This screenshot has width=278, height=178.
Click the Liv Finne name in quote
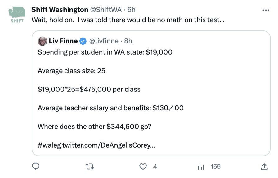tap(63, 41)
